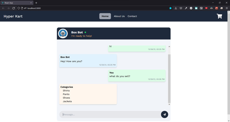The height and width of the screenshot is (122, 230).
Task: Send the chat message with the paper plane
Action: (164, 114)
